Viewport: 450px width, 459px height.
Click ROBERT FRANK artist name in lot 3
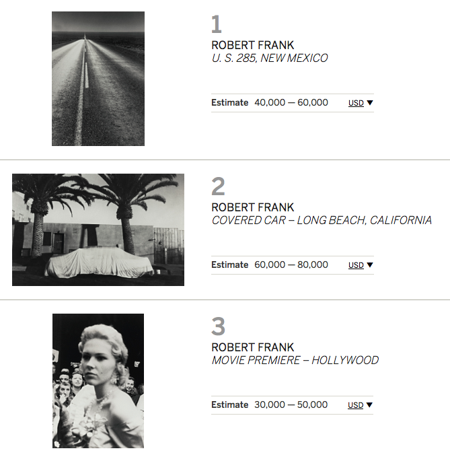(x=252, y=347)
